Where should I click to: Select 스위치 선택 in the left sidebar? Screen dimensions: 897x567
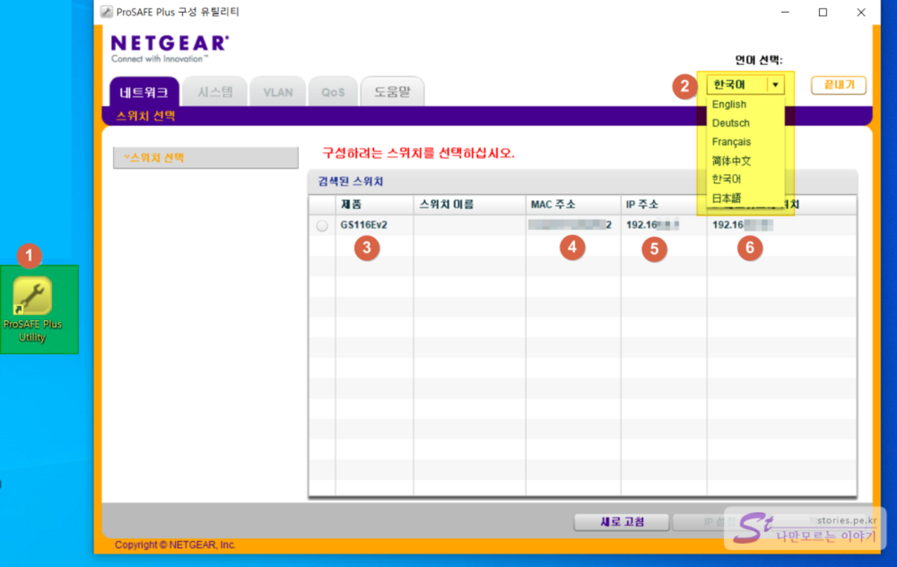pos(205,158)
